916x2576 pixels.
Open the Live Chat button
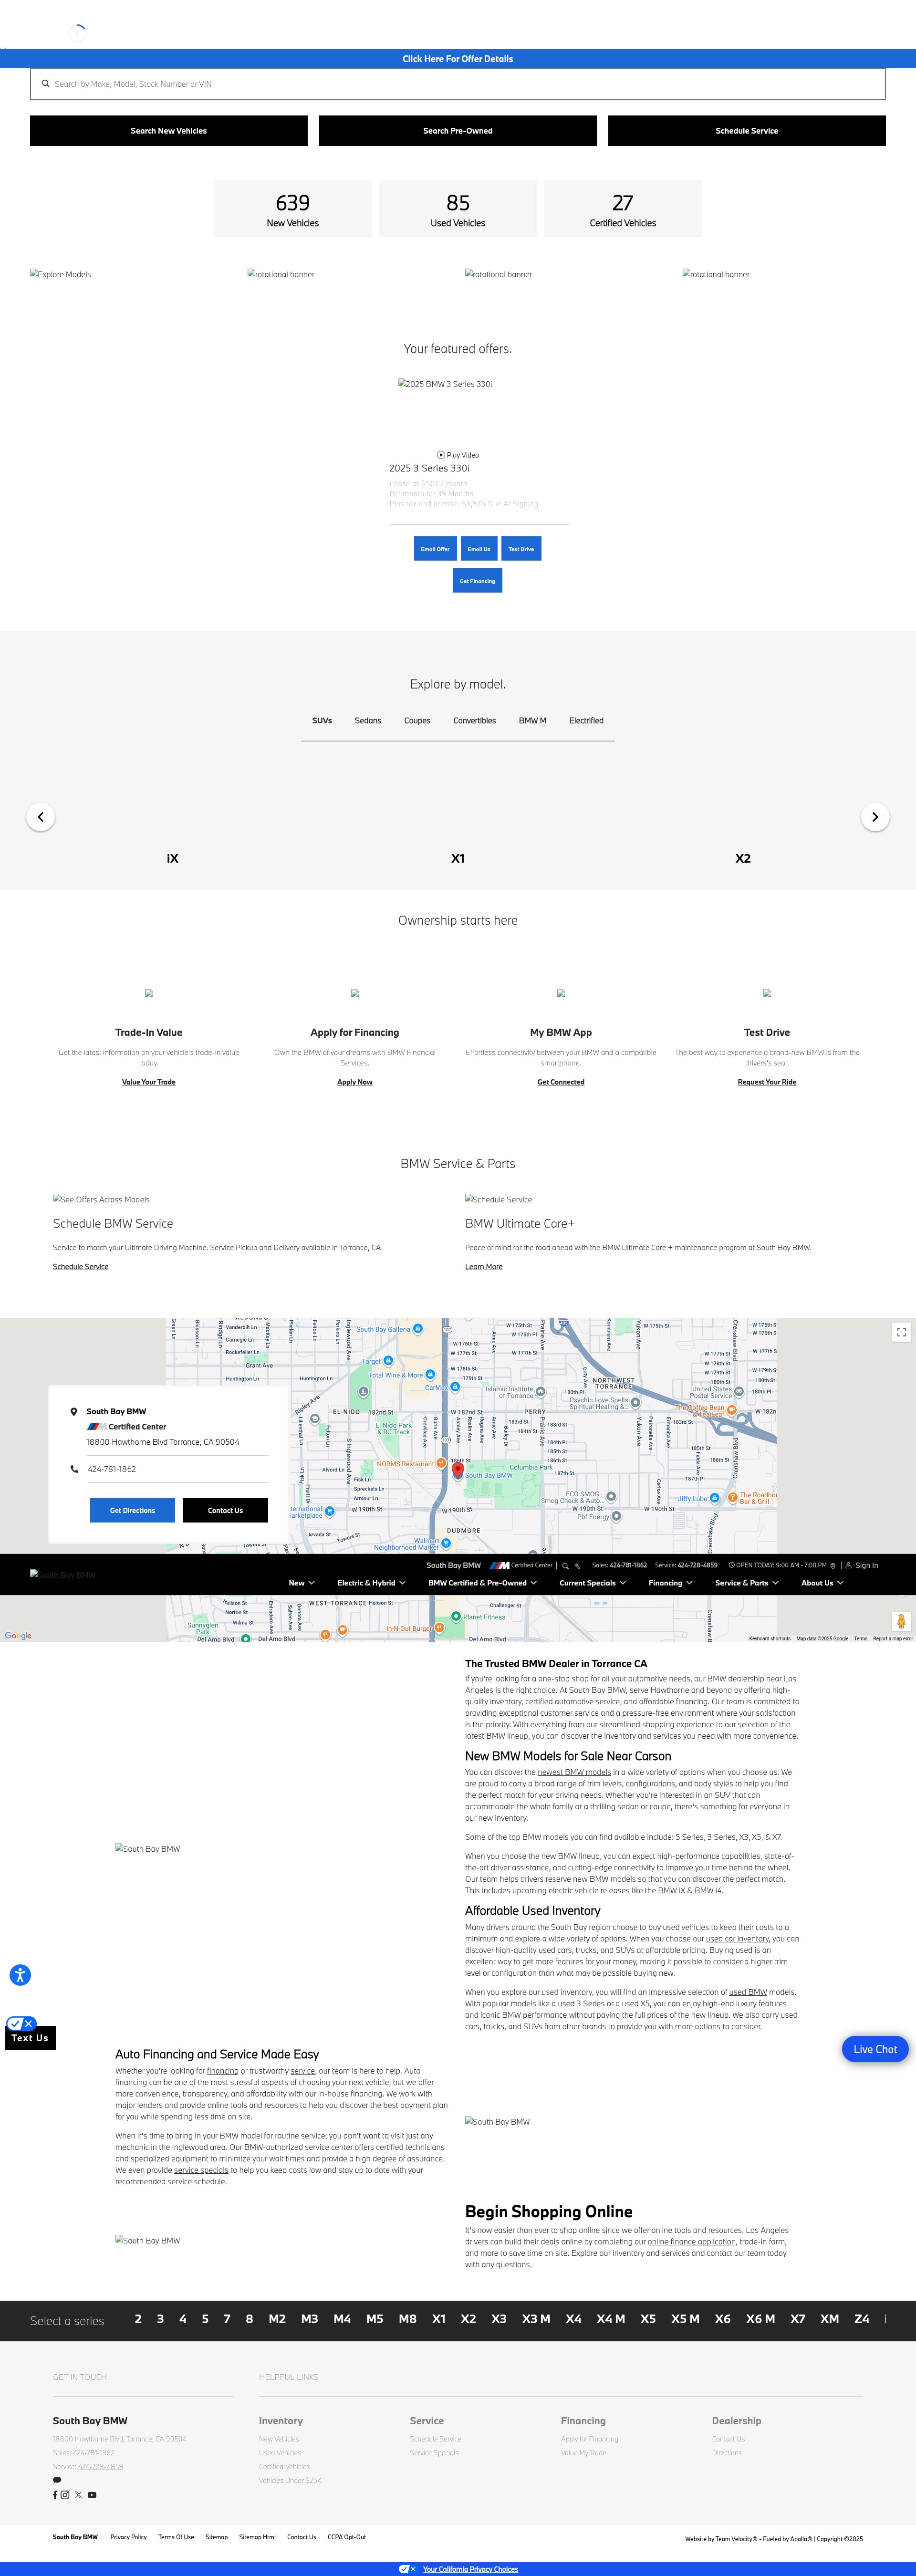(875, 2049)
